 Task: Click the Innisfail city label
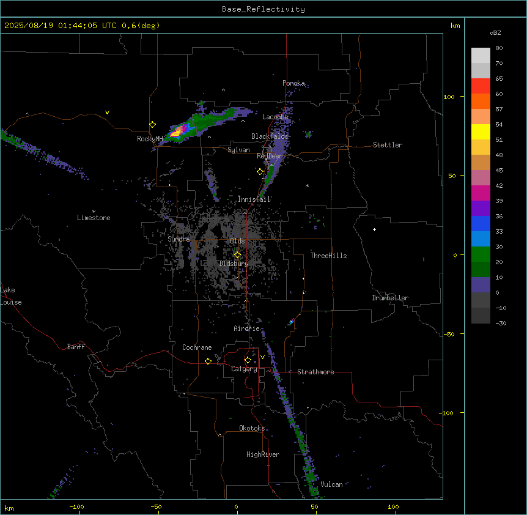(x=254, y=199)
